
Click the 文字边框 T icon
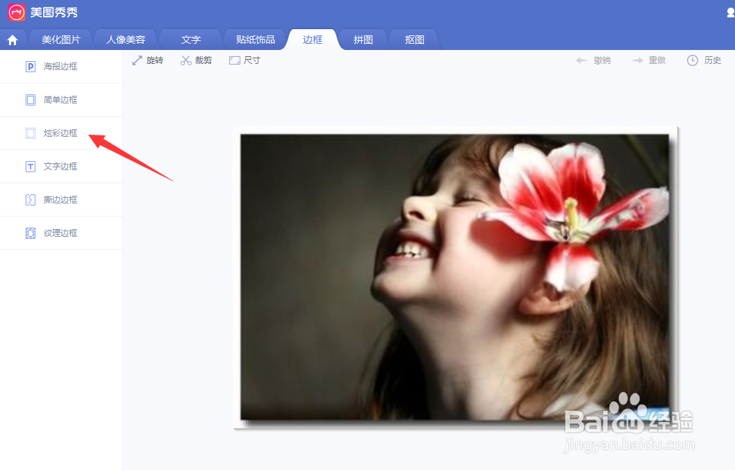coord(31,167)
